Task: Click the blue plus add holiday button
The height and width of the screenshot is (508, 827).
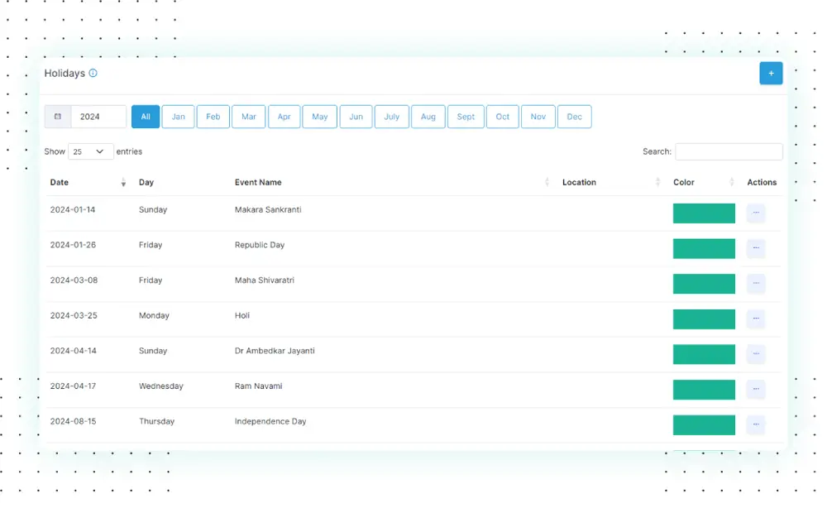Action: 771,74
